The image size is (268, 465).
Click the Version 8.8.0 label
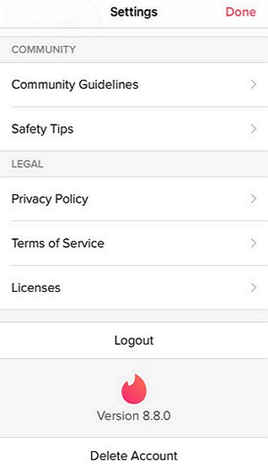(134, 416)
